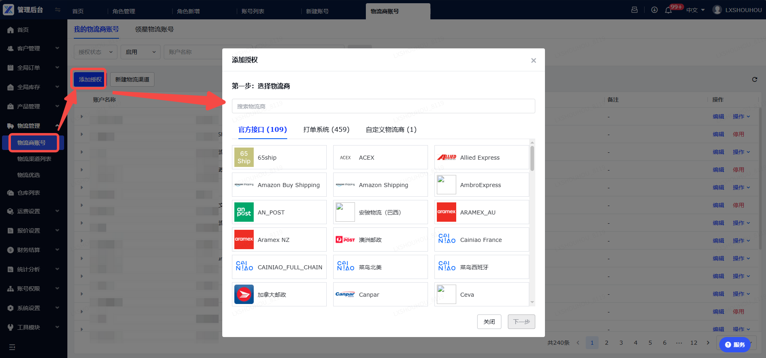766x358 pixels.
Task: Open the 角色管理 top tab
Action: (124, 11)
